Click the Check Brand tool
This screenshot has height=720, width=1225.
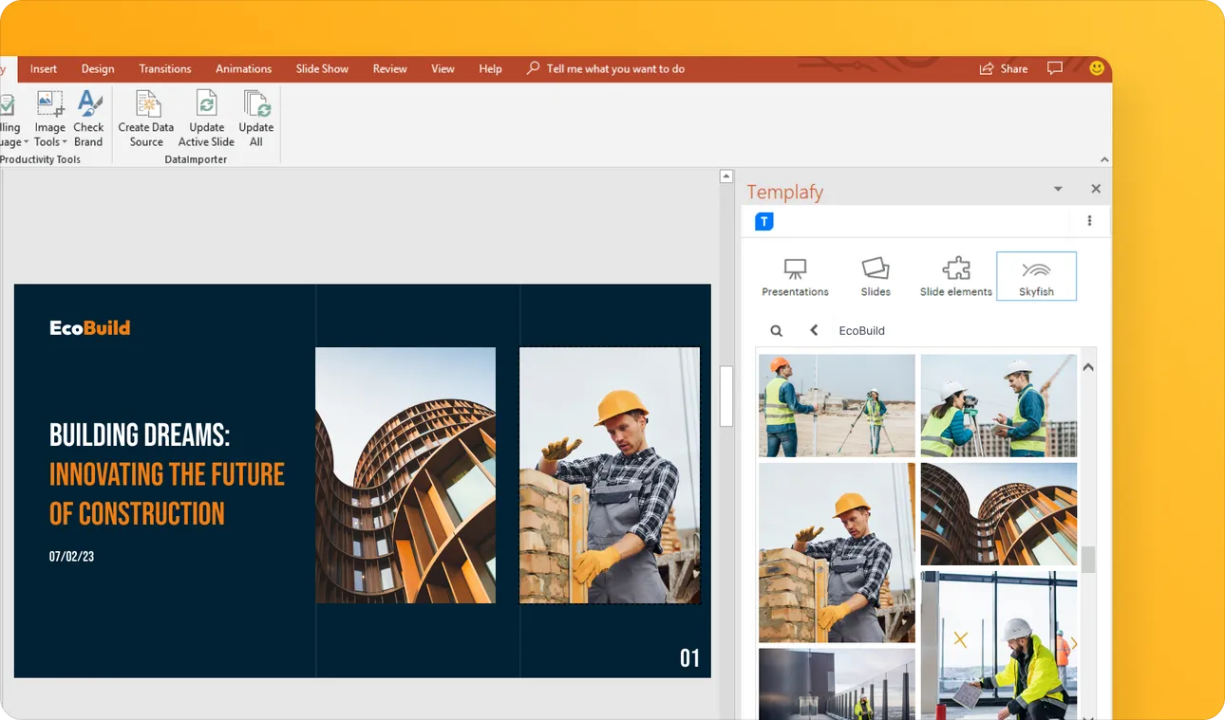pyautogui.click(x=88, y=119)
